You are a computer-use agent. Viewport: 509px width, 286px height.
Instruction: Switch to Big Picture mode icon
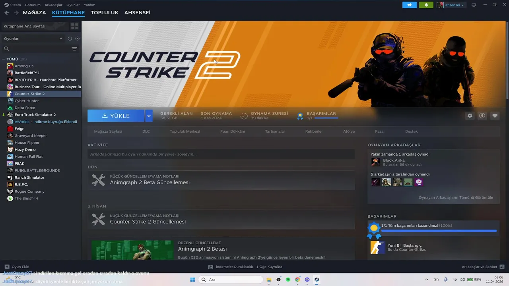[x=474, y=5]
